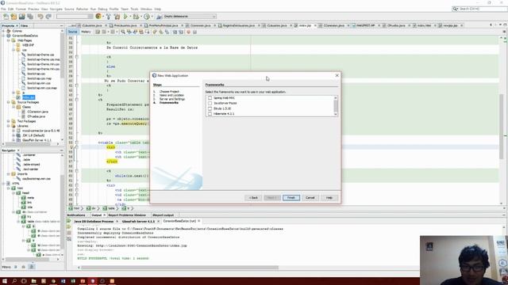Image resolution: width=508 pixels, height=285 pixels.
Task: Click the Task View taskbar icon
Action: [x=24, y=281]
